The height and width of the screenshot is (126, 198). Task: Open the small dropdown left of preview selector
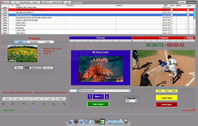[74, 91]
